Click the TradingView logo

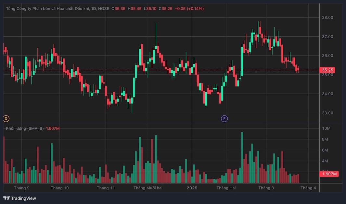(x=7, y=198)
